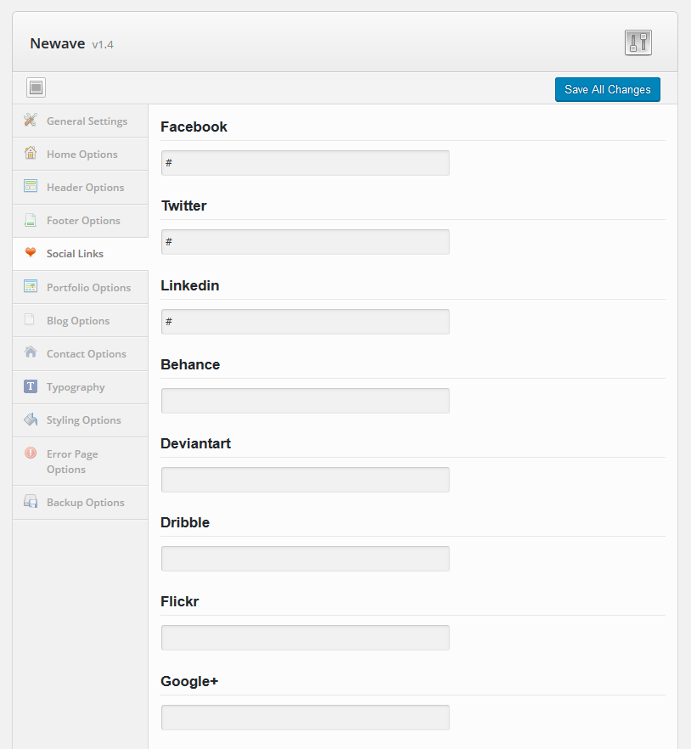Select the Contact Options tab
Image resolution: width=691 pixels, height=749 pixels.
coord(81,354)
